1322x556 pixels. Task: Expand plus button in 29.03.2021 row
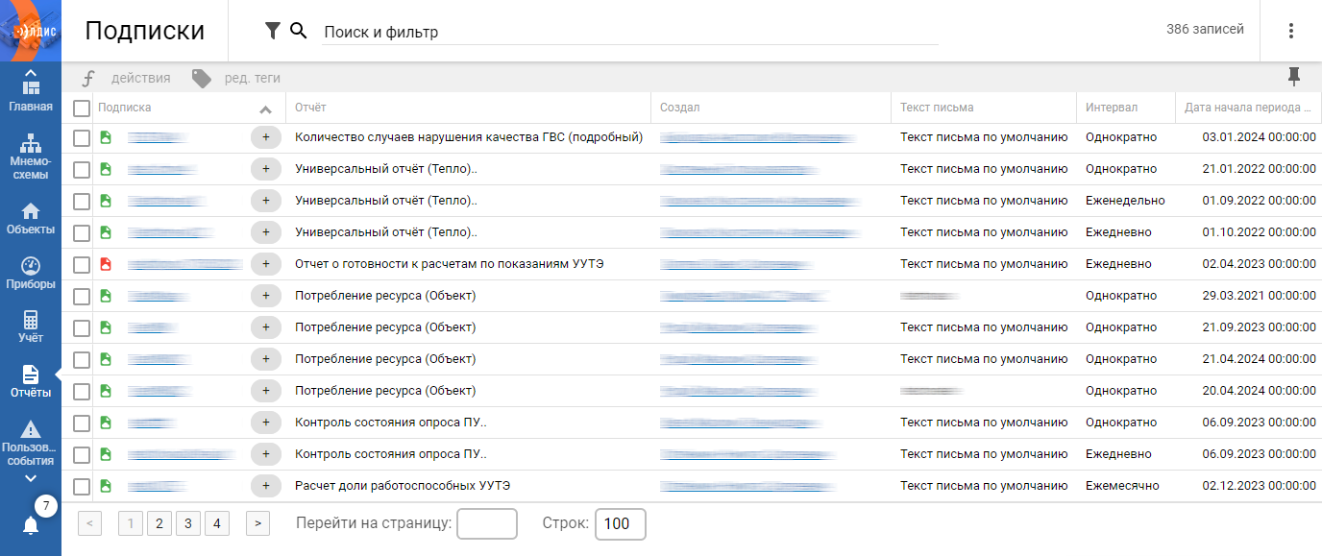[266, 296]
